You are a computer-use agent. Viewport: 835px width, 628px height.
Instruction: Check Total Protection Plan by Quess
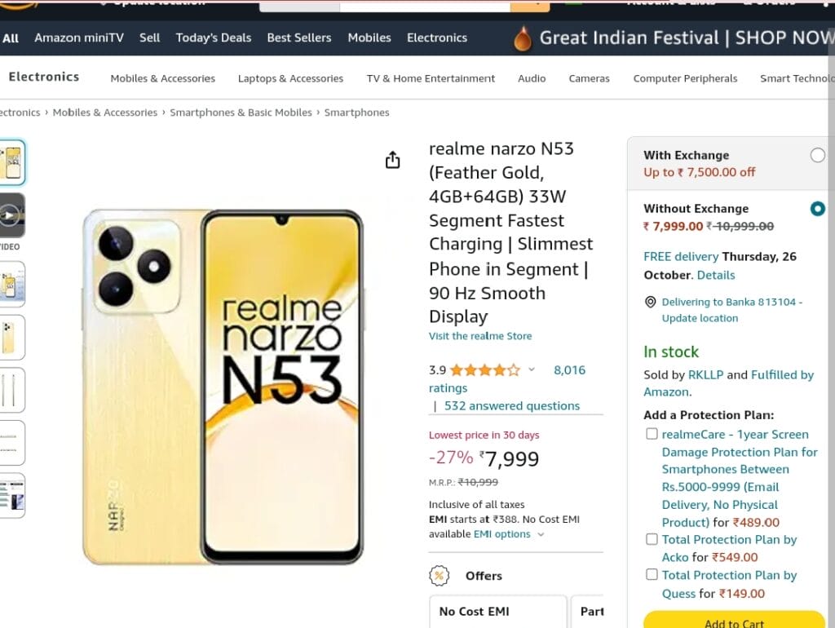(x=652, y=574)
